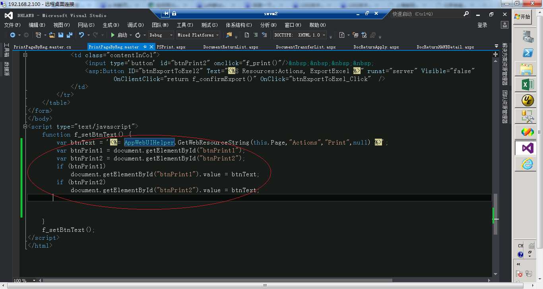543x289 pixels.
Task: Click the Open File folder icon
Action: point(52,35)
